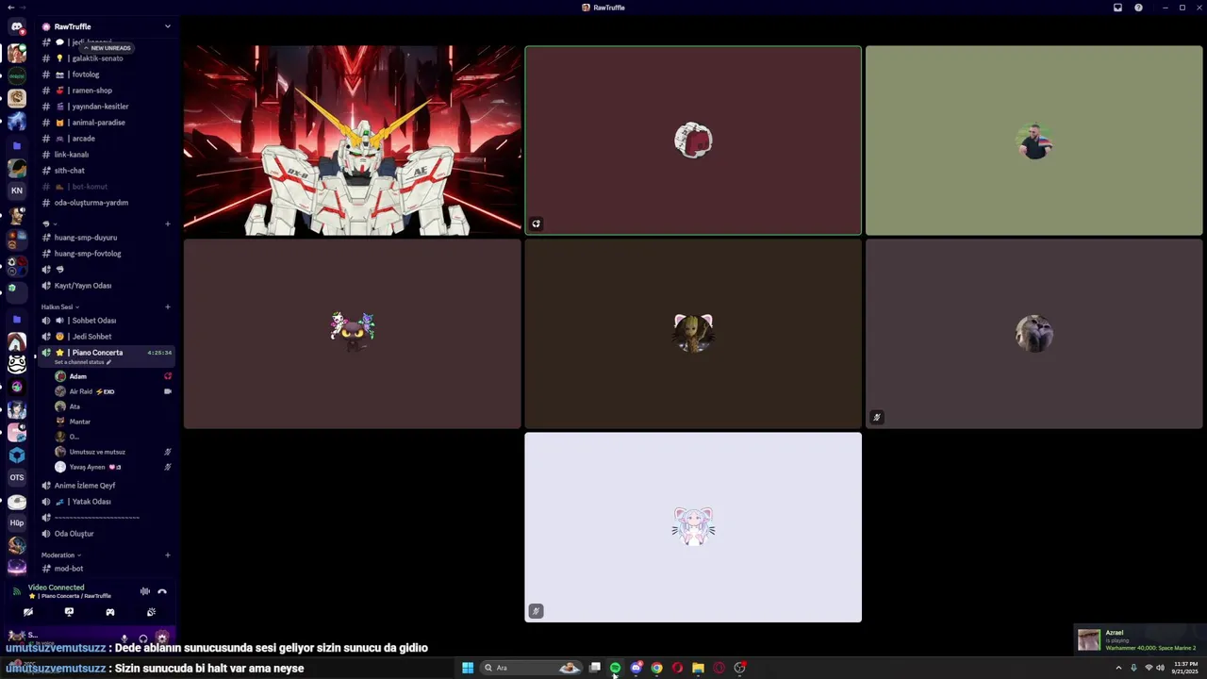Join Oda Oluştur voice channel
The width and height of the screenshot is (1207, 679).
[106, 534]
